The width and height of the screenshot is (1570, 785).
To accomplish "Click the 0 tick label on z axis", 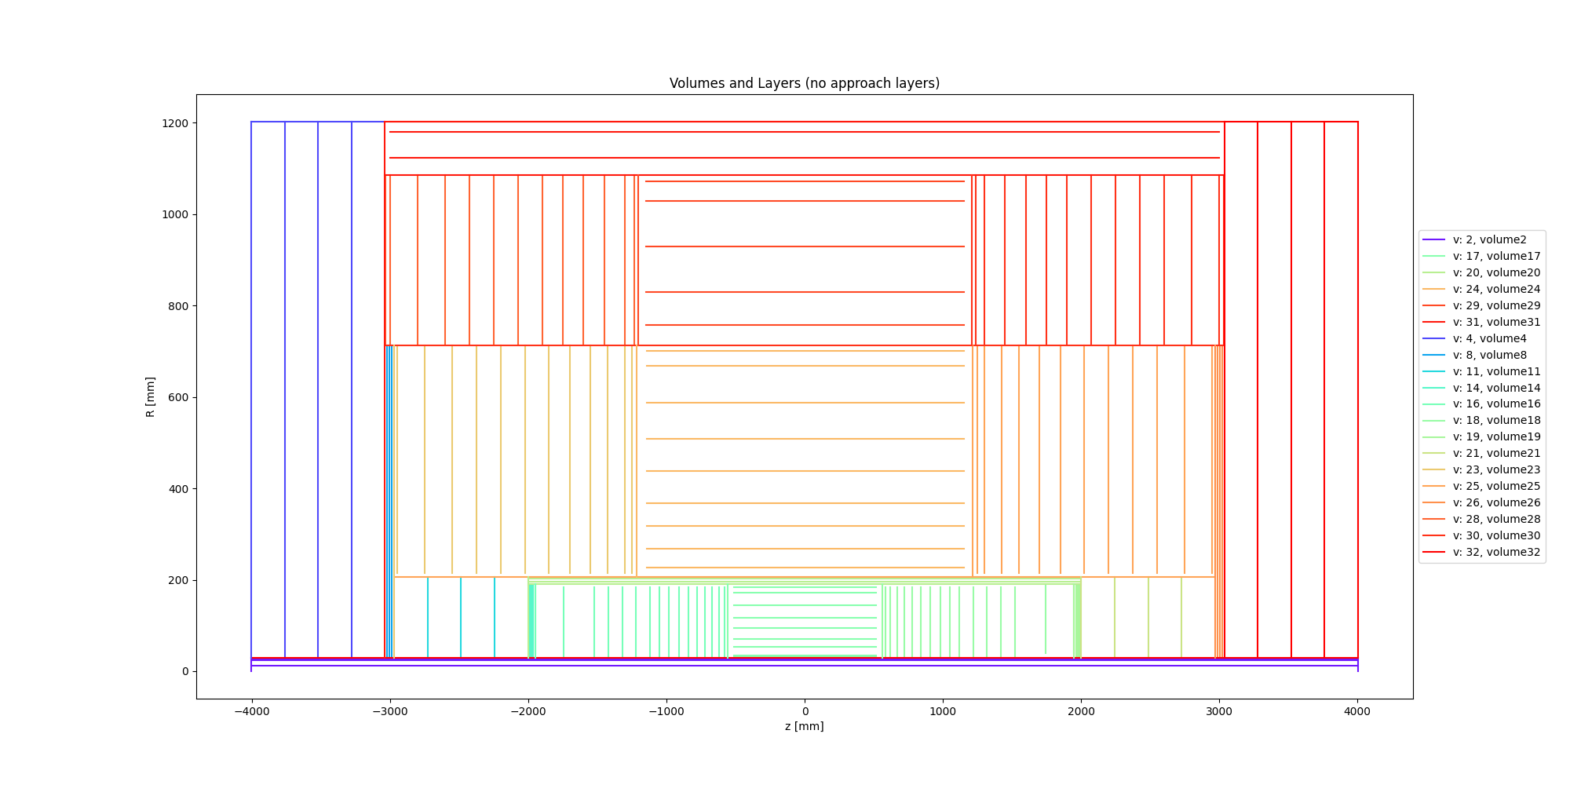I will coord(805,711).
